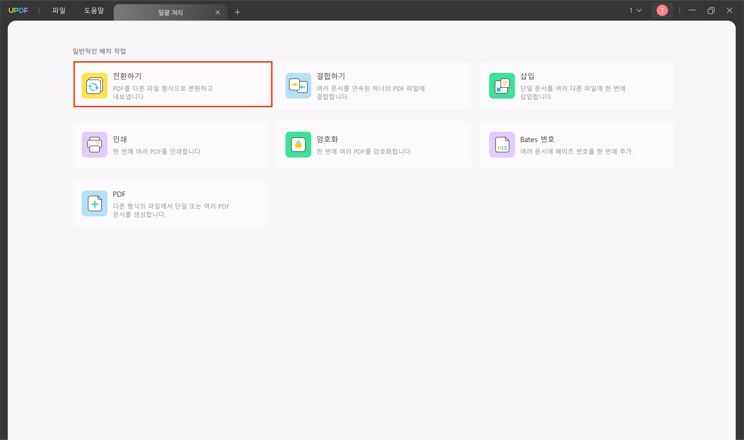
Task: Open the 암호화 card title
Action: coord(327,139)
